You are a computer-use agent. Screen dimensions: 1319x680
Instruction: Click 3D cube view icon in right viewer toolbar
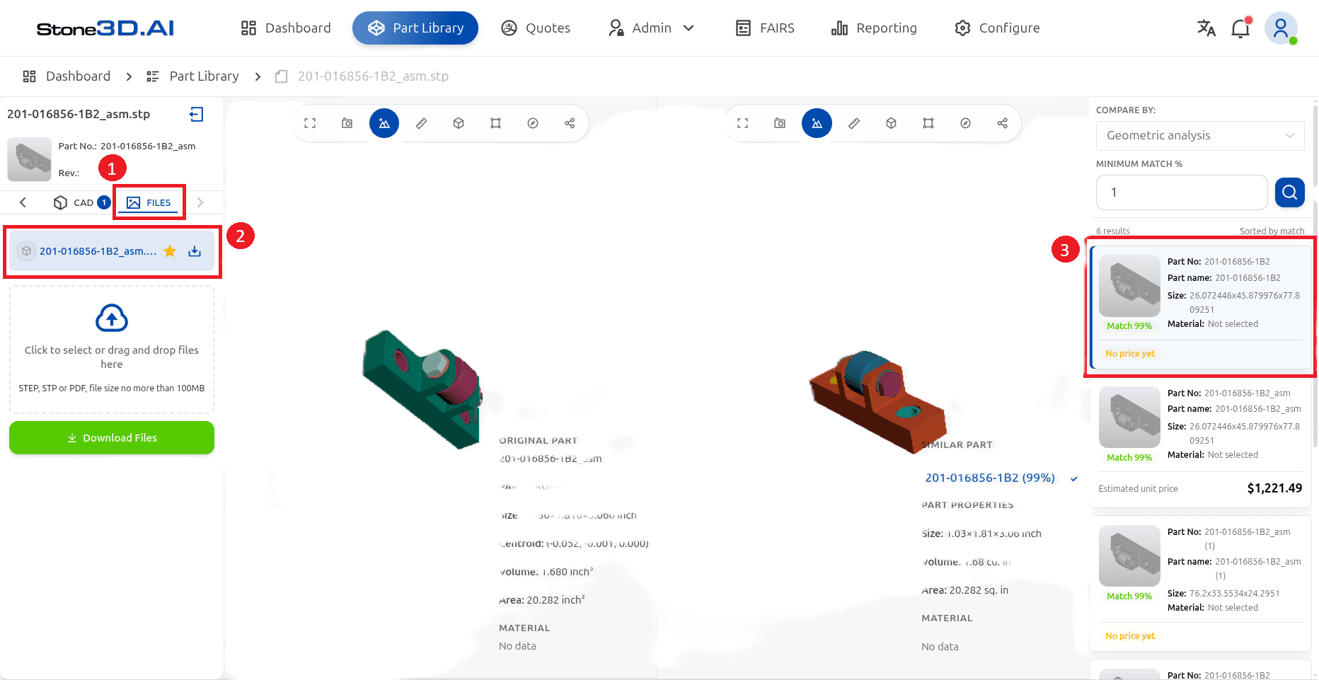[891, 123]
